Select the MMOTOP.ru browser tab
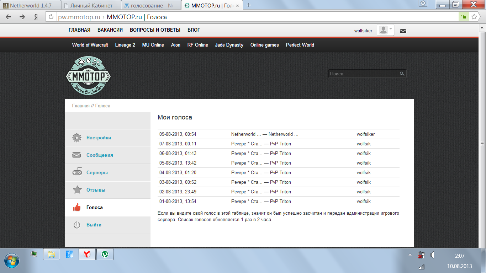The image size is (486, 273). [x=212, y=5]
